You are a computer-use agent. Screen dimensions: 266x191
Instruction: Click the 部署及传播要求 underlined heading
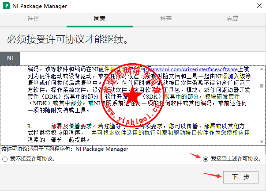71,126
